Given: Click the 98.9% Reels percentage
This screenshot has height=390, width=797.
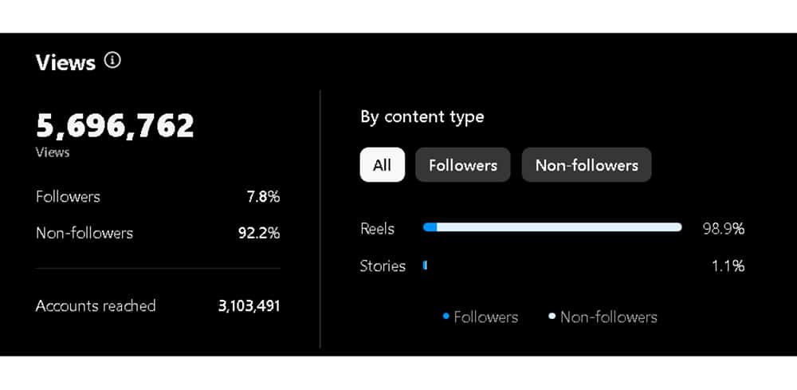Looking at the screenshot, I should click(724, 229).
